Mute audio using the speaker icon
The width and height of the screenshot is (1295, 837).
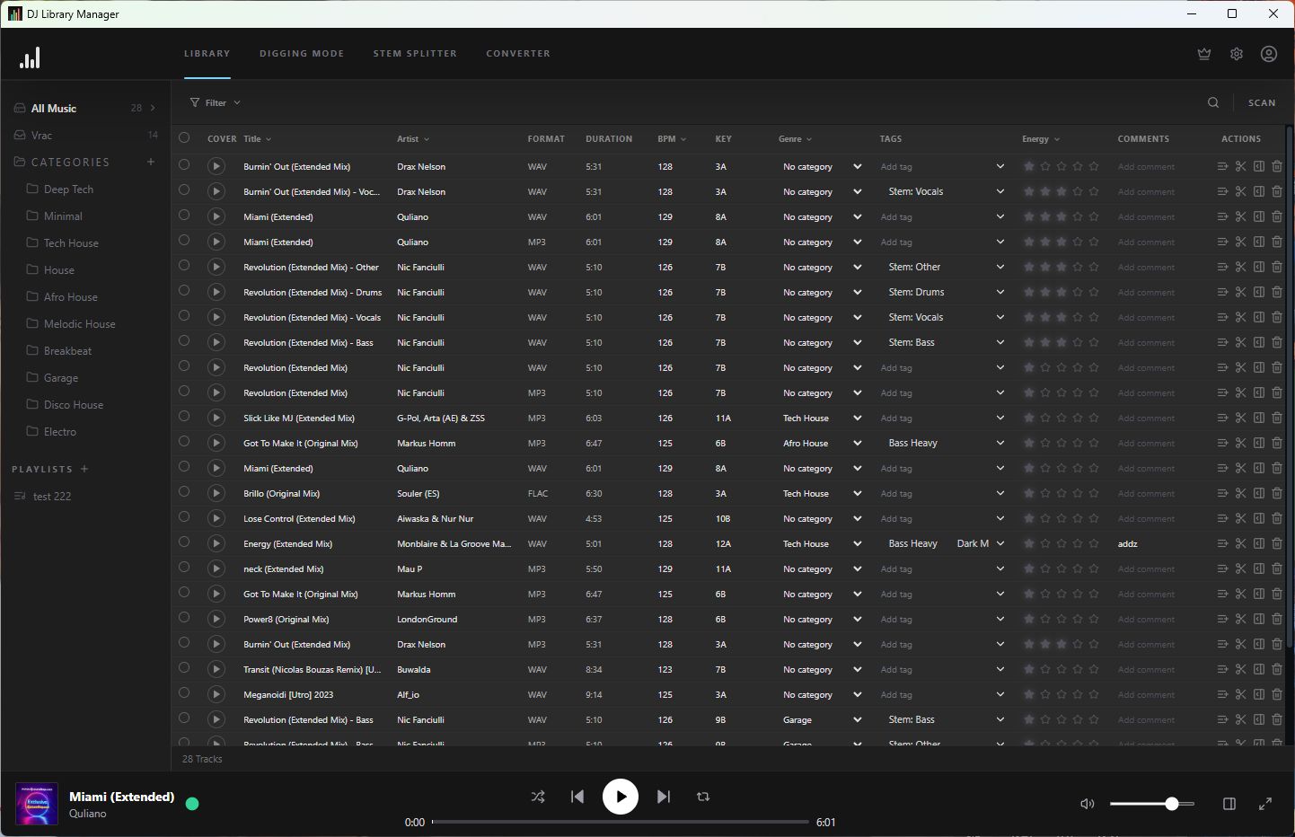[x=1087, y=804]
